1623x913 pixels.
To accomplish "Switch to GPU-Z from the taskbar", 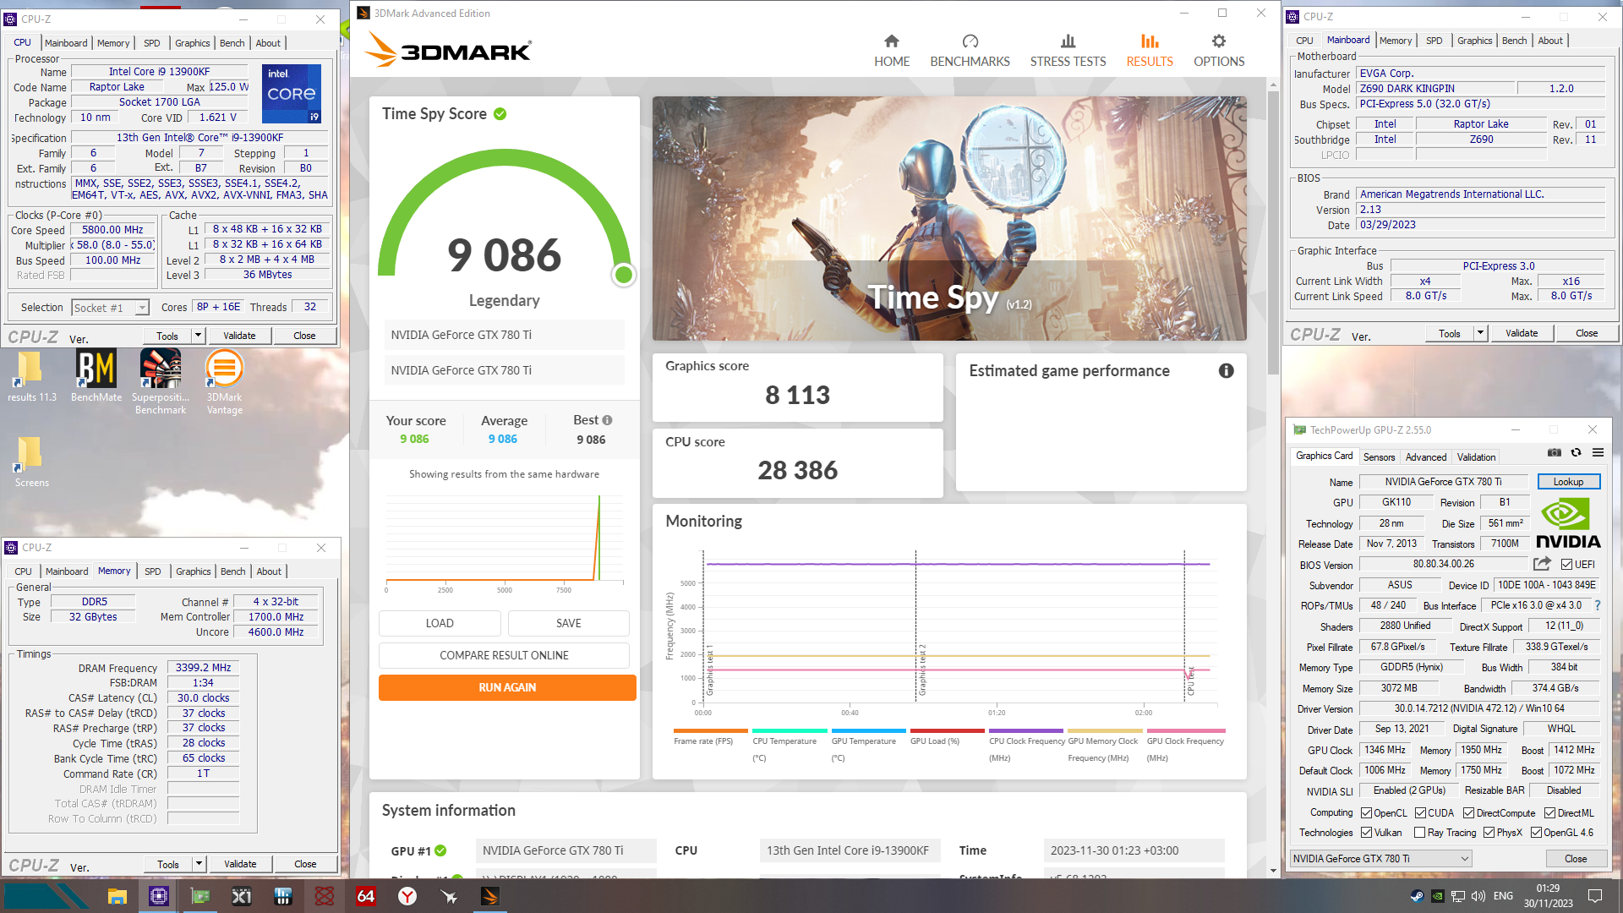I will (x=199, y=896).
